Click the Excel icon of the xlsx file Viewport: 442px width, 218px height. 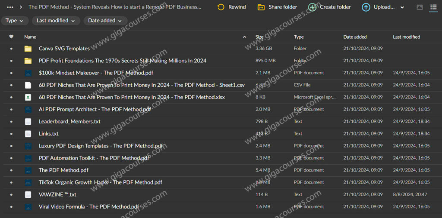(x=28, y=97)
